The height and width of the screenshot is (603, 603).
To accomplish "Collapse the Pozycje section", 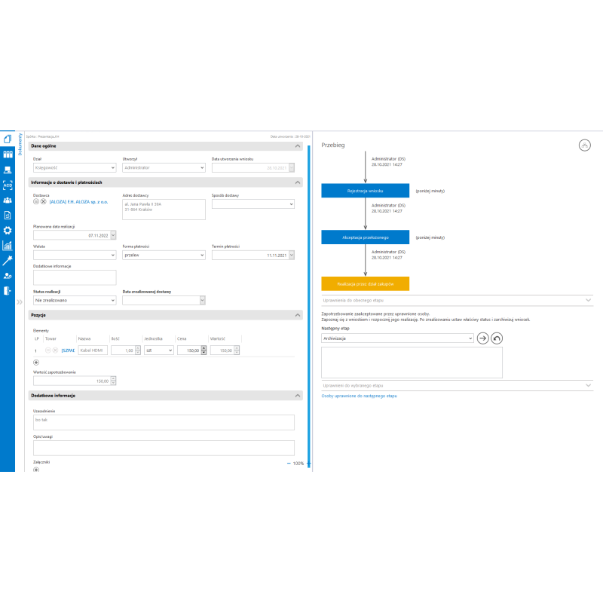I will (x=298, y=314).
